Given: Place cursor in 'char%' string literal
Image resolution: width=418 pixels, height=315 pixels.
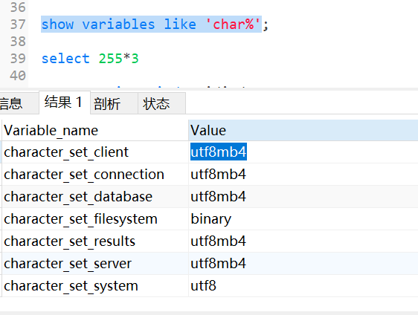Looking at the screenshot, I should [234, 25].
